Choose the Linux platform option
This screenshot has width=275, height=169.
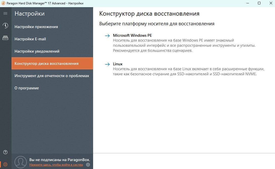118,64
